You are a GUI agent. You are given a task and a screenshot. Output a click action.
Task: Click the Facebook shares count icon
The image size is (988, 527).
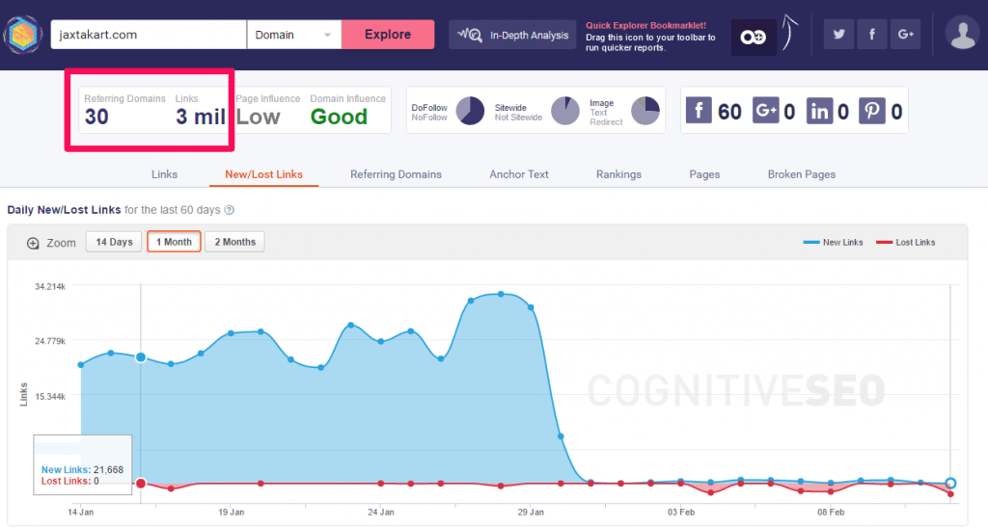point(699,111)
